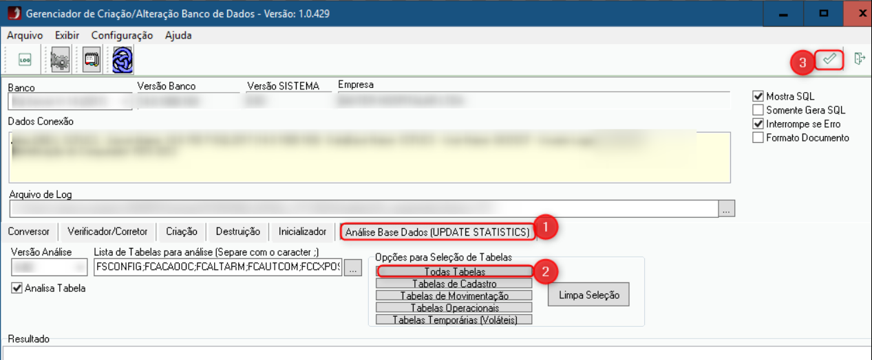Click the LOG toolbar icon

pyautogui.click(x=25, y=60)
